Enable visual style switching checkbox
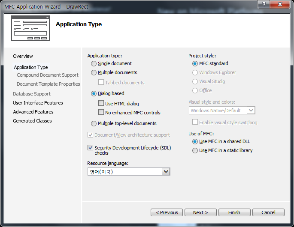The image size is (294, 227). click(195, 122)
